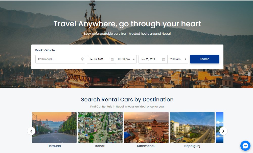Image resolution: width=253 pixels, height=153 pixels.
Task: Click the partially visible lake destination card
Action: pos(220,127)
